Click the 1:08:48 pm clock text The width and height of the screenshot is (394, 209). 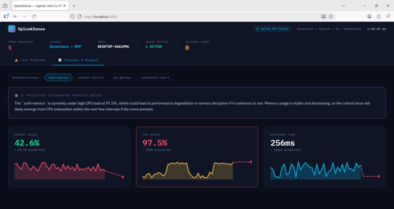click(x=376, y=29)
